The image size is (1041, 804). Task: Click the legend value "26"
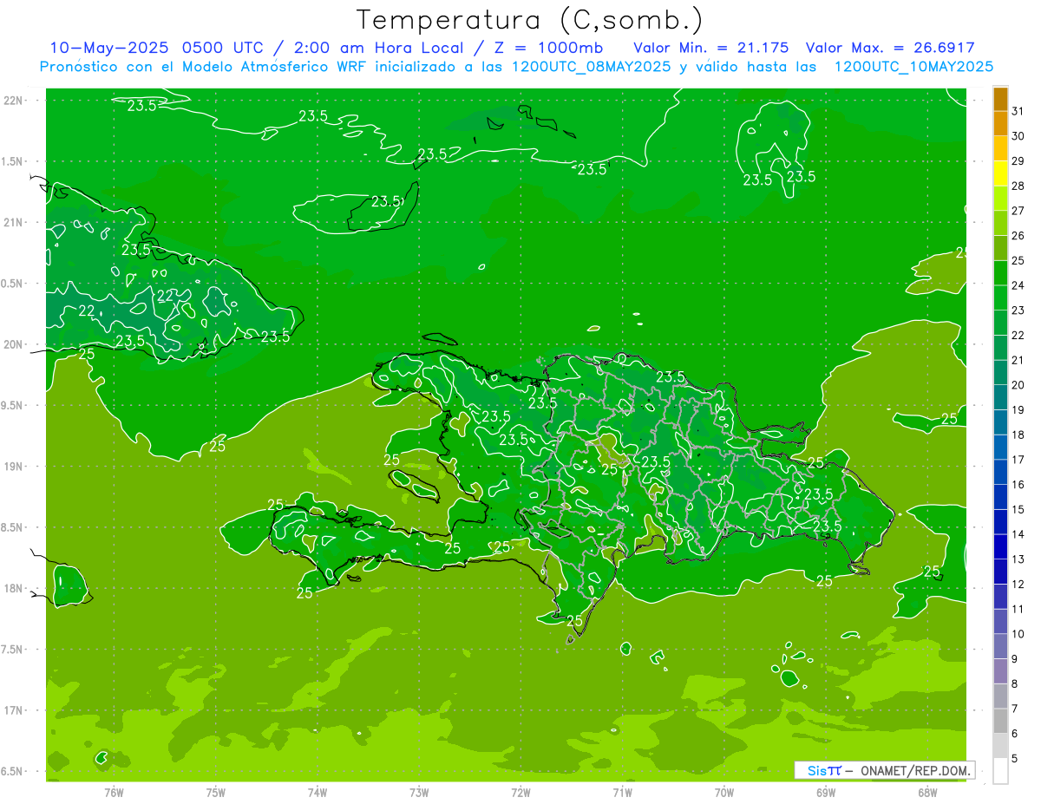tap(1018, 235)
